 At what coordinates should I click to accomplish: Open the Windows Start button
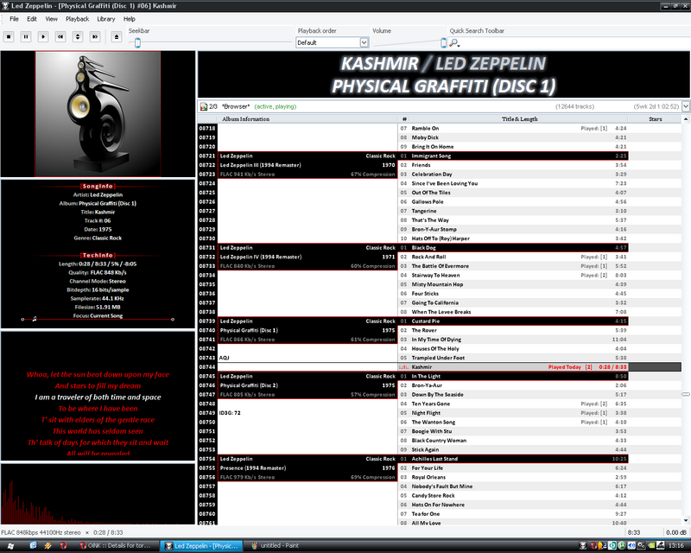10,546
